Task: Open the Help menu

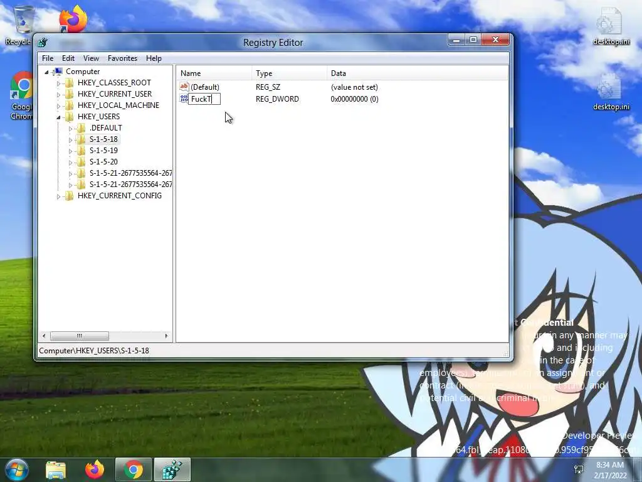Action: pos(154,58)
